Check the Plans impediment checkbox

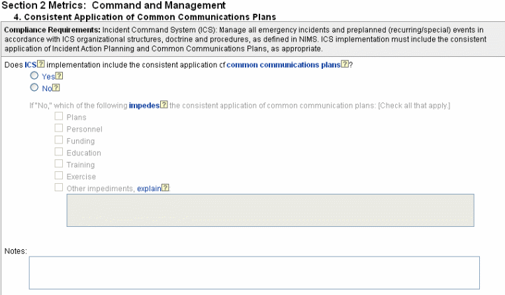(x=59, y=116)
